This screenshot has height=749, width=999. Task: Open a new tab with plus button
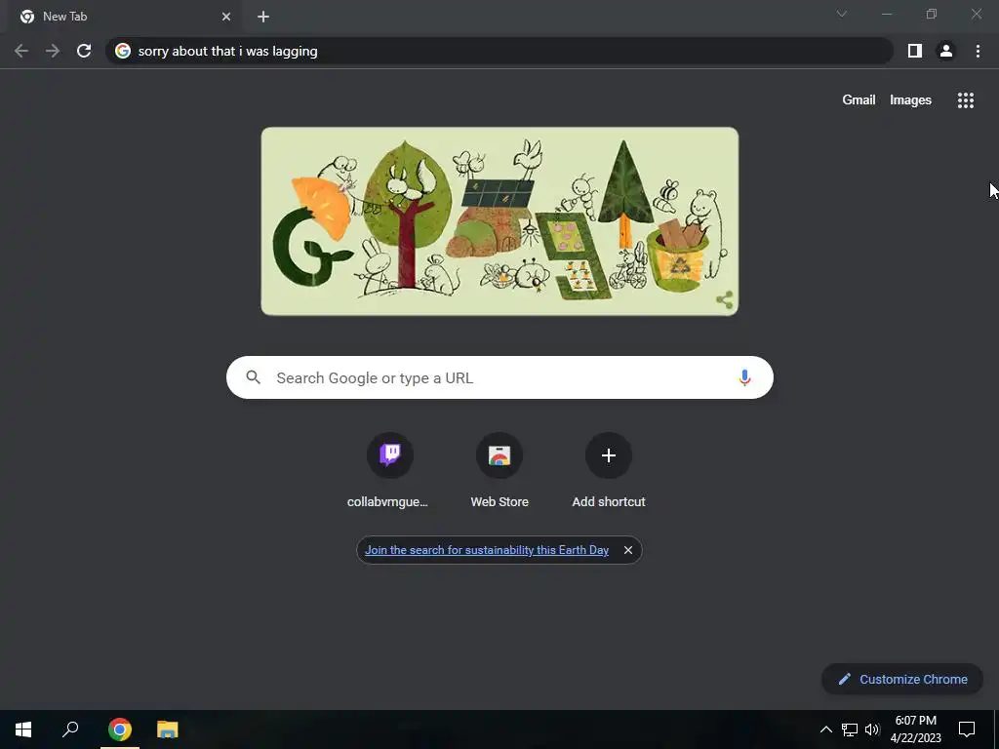click(263, 17)
